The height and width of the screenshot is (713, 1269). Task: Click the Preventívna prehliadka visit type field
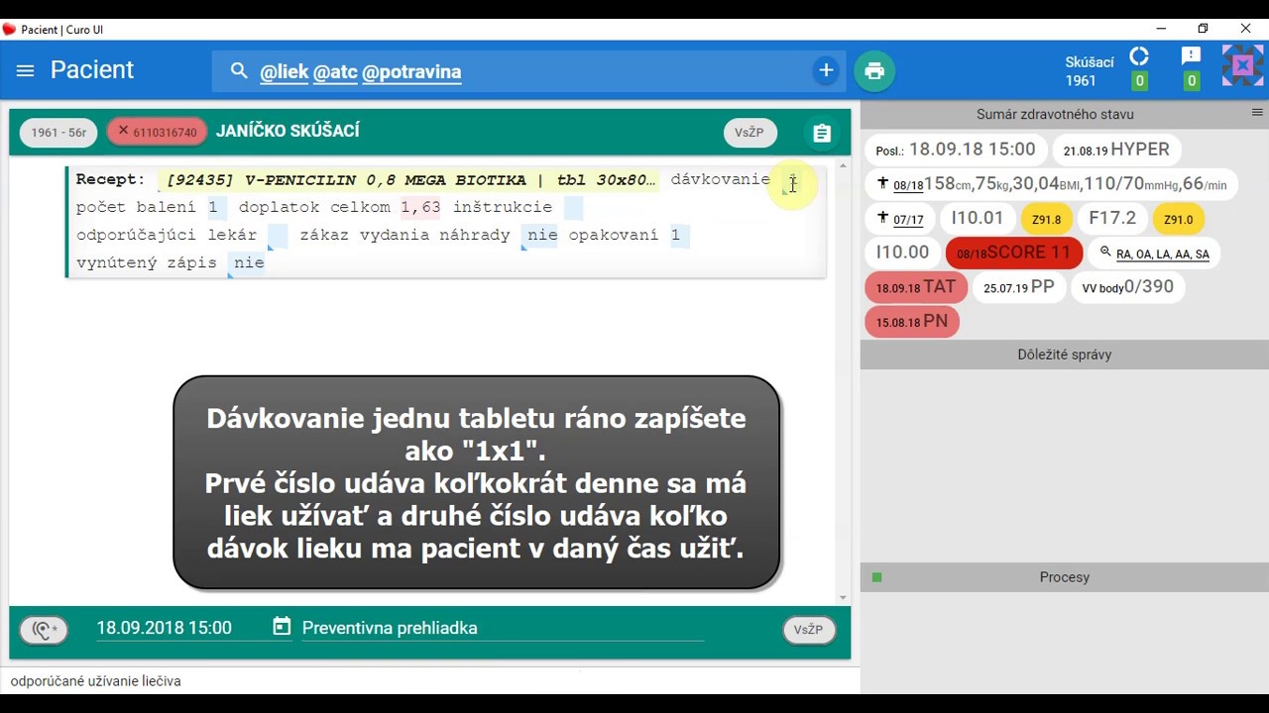coord(503,628)
